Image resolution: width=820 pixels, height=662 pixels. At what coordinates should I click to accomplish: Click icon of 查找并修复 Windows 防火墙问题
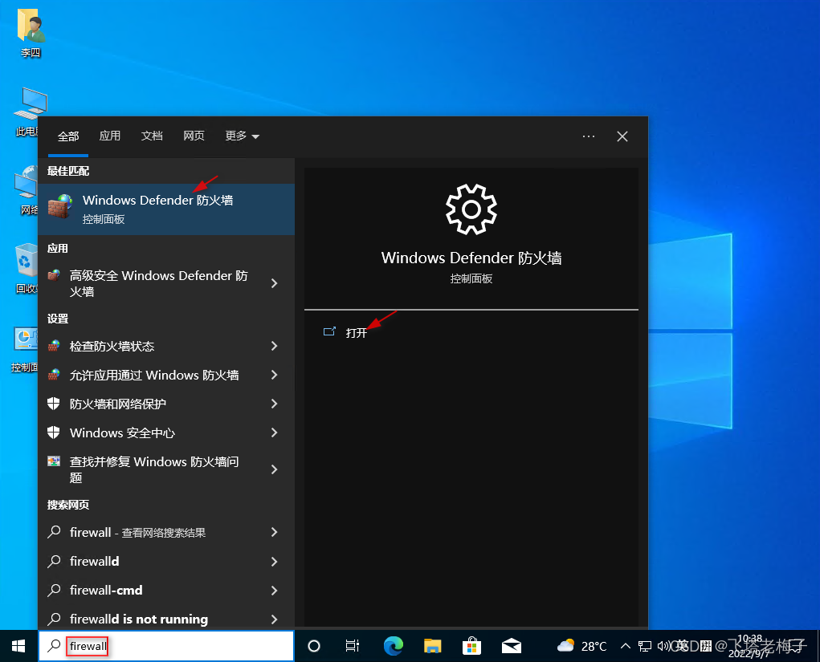[54, 461]
